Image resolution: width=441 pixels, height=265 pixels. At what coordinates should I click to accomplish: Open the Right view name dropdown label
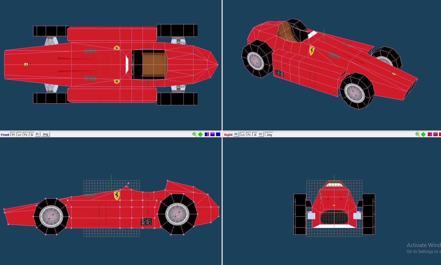pyautogui.click(x=228, y=135)
